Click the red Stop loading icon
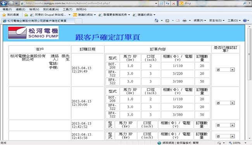252x145 pixels. [x=174, y=3]
